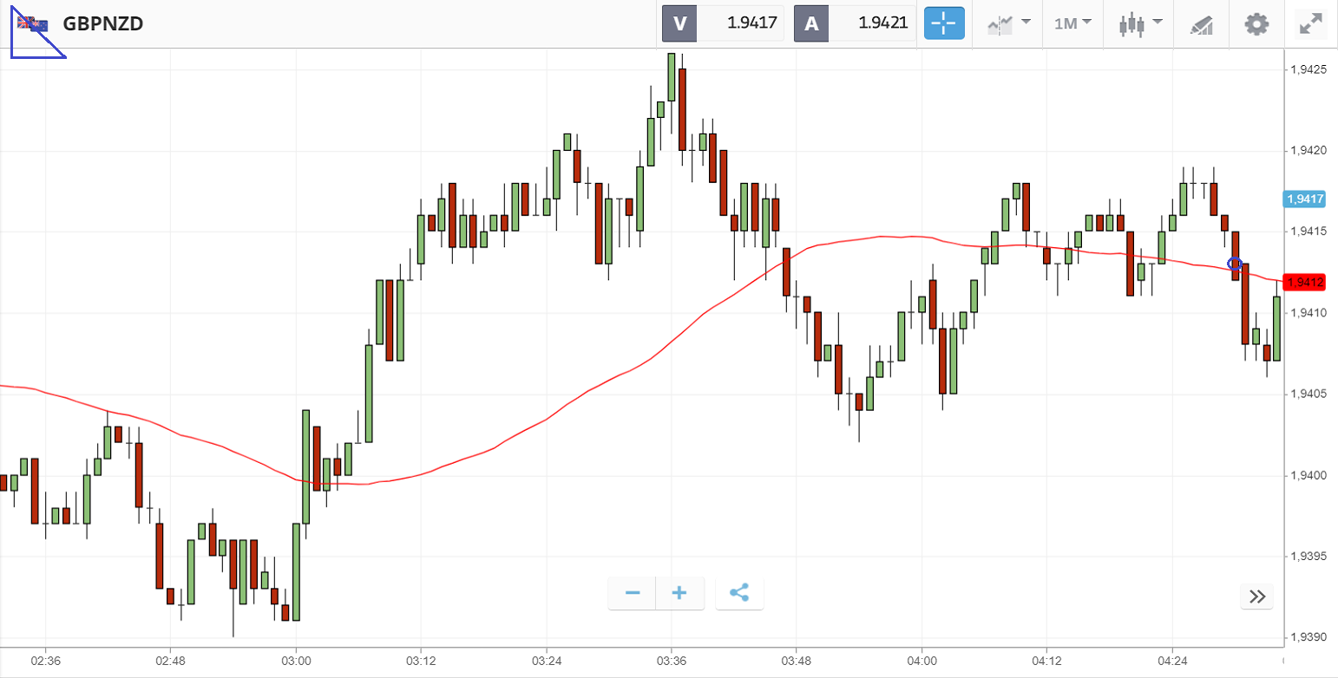Zoom out the chart with minus button
Screen dimensions: 1338x678
click(x=633, y=593)
